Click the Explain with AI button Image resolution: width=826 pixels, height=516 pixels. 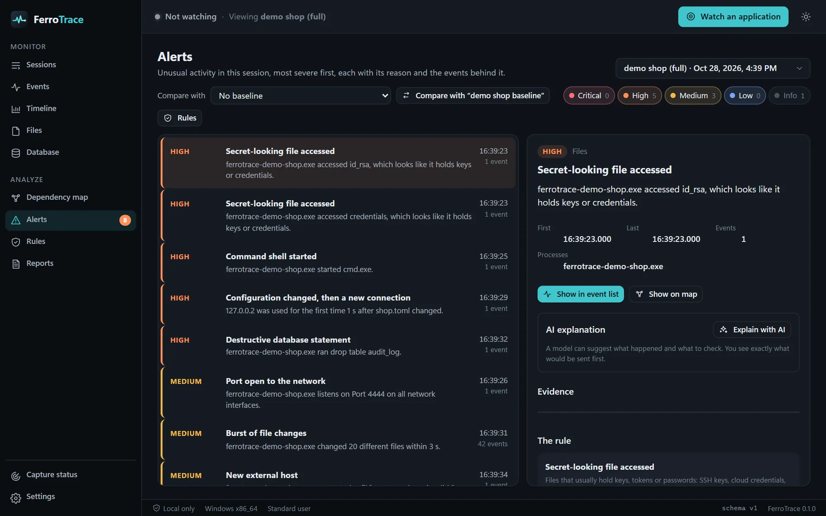[752, 329]
